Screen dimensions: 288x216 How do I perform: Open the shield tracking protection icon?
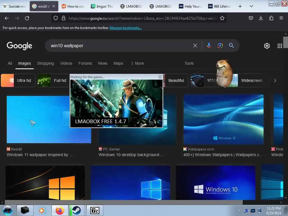[x=56, y=18]
